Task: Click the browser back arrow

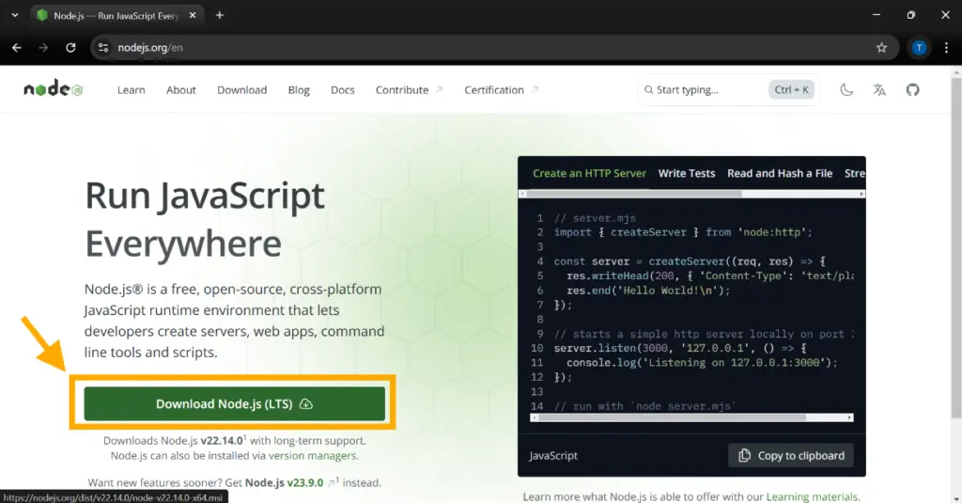Action: pos(17,47)
